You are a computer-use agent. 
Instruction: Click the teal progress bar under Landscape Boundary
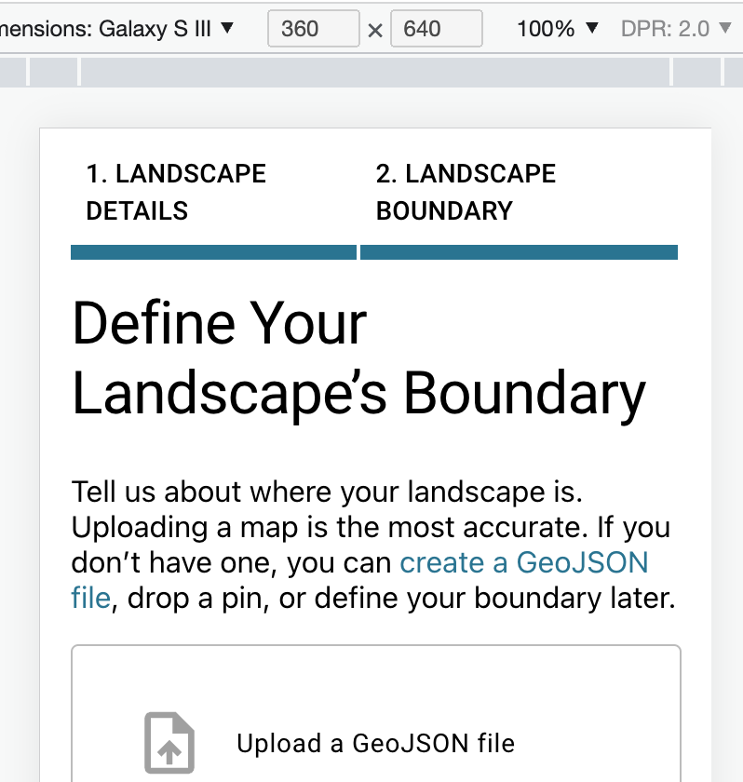pyautogui.click(x=520, y=251)
